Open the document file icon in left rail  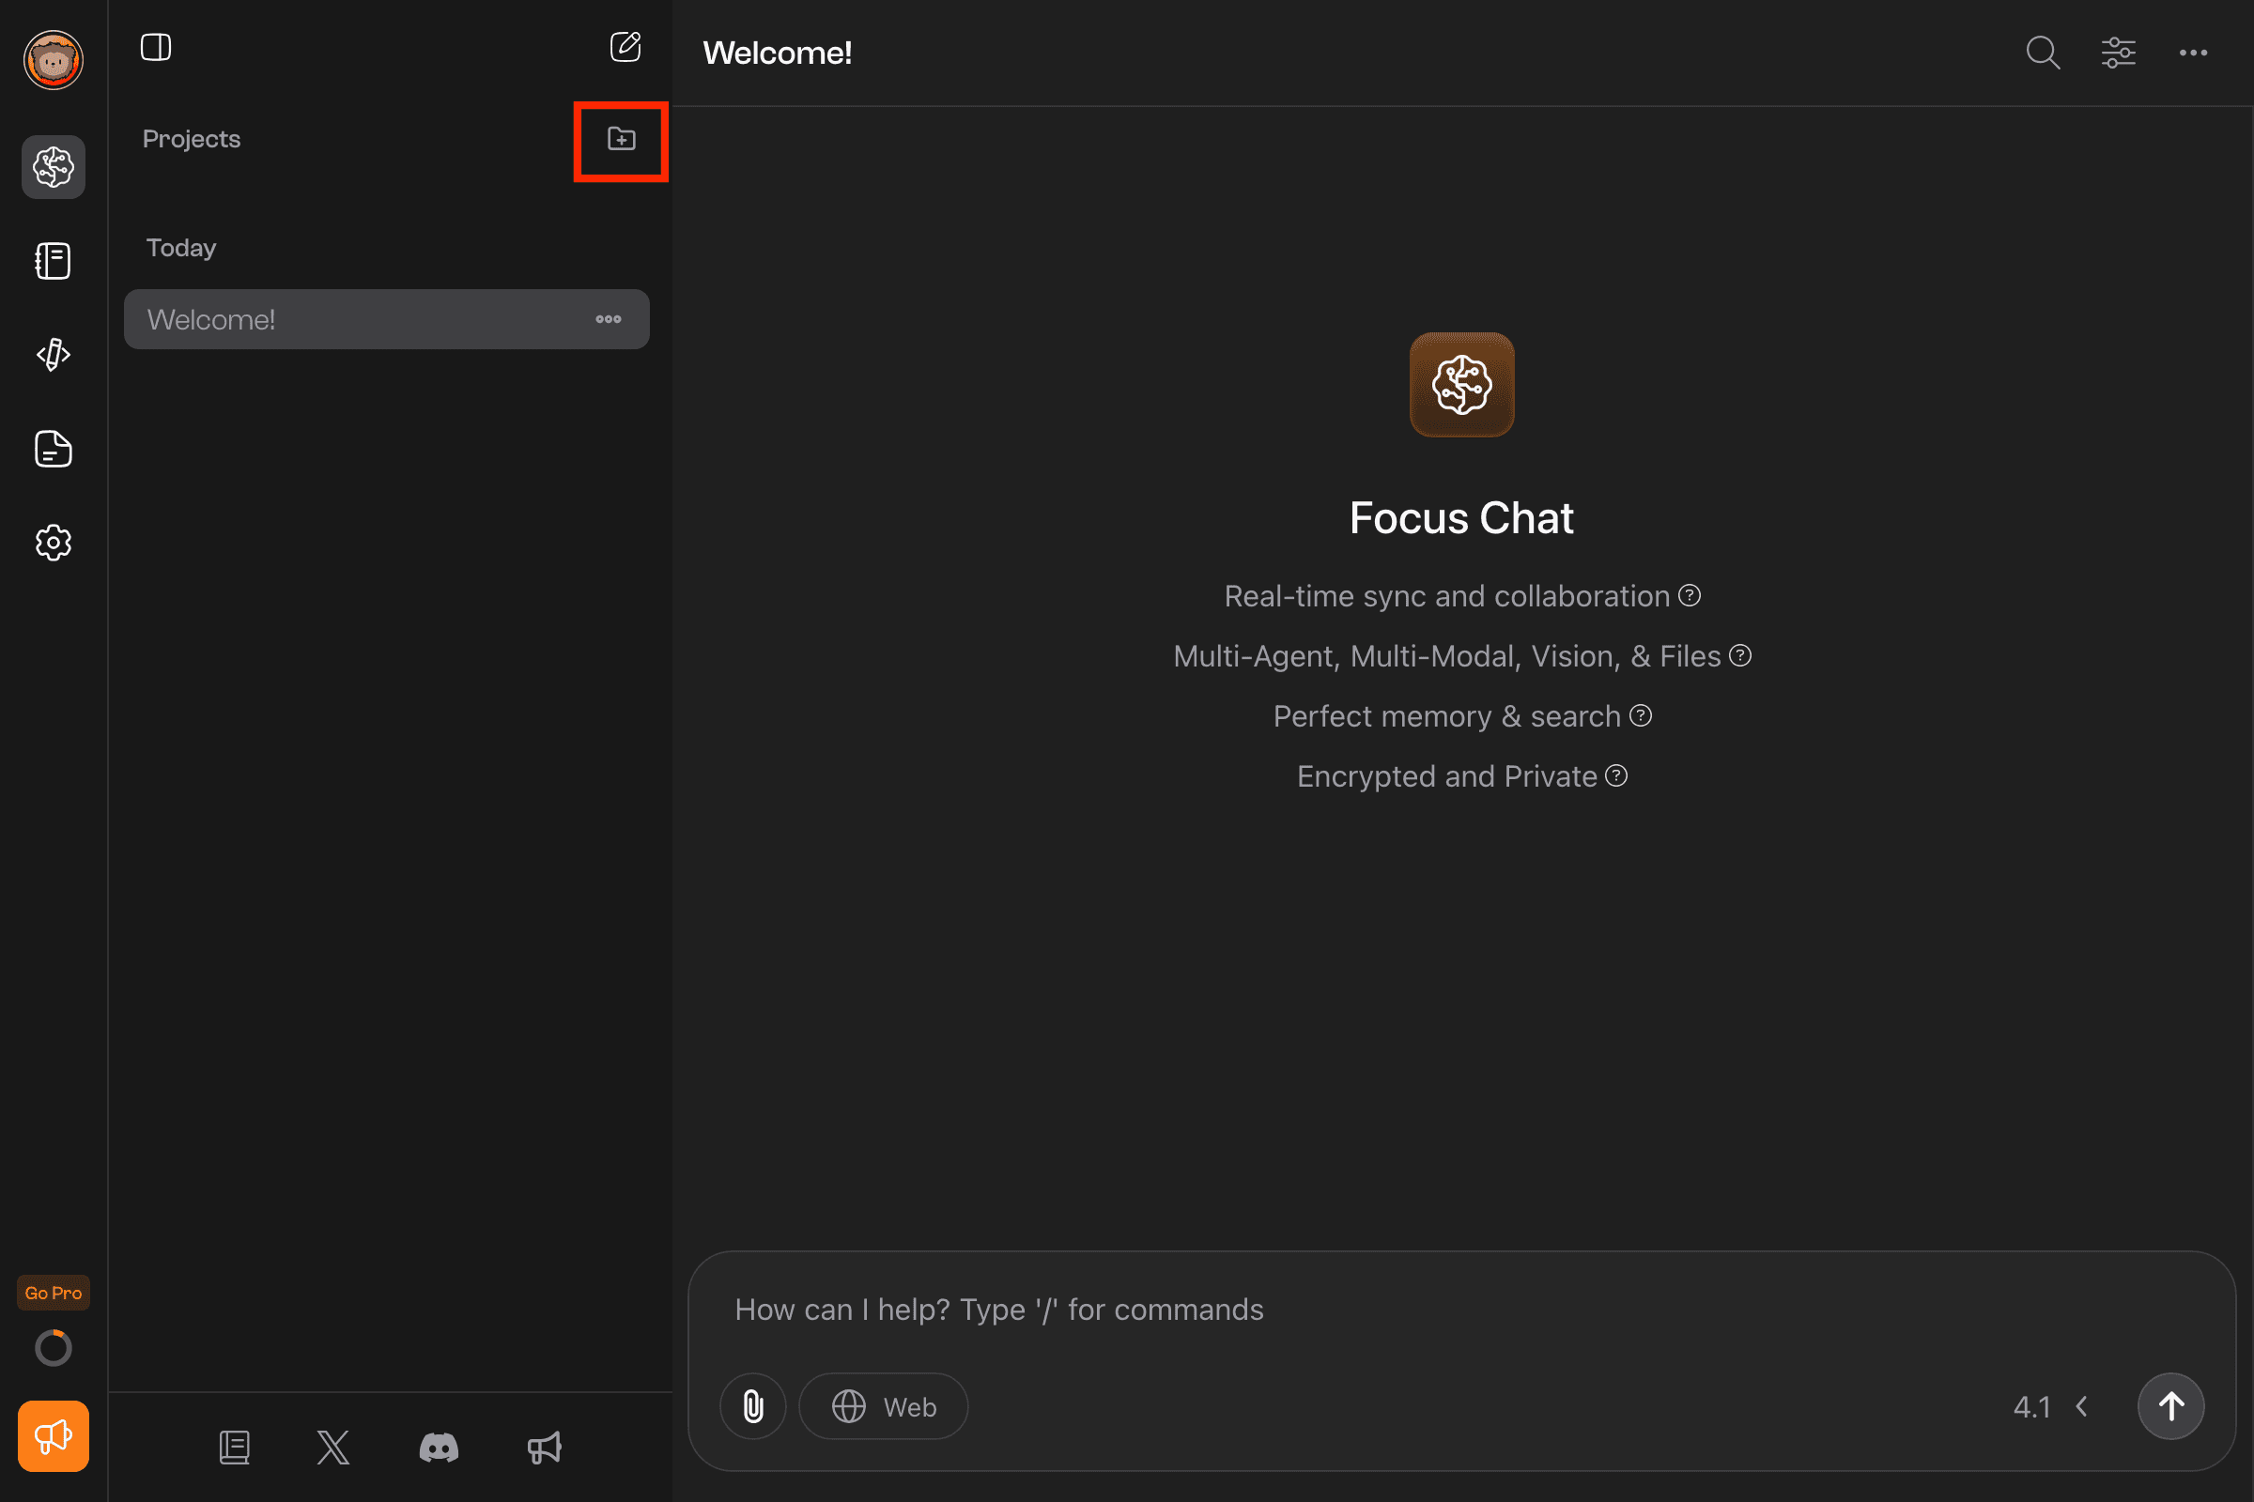53,449
